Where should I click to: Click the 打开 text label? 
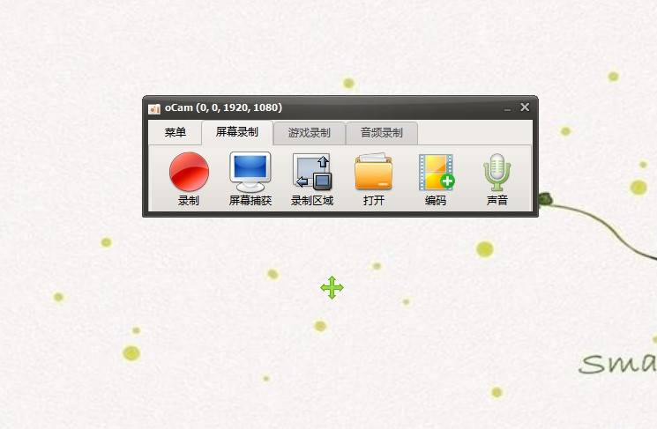pyautogui.click(x=374, y=201)
